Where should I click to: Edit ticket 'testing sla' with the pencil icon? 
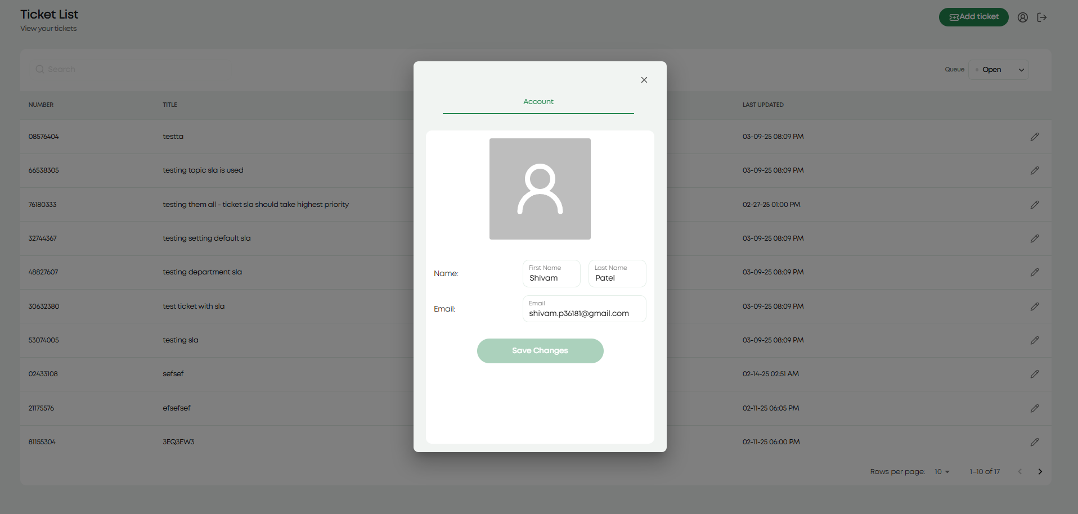1035,340
